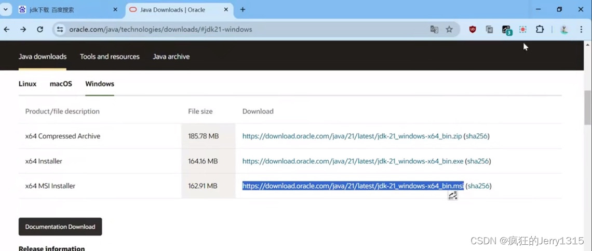Click the browser back arrow
The height and width of the screenshot is (251, 592).
pyautogui.click(x=7, y=30)
